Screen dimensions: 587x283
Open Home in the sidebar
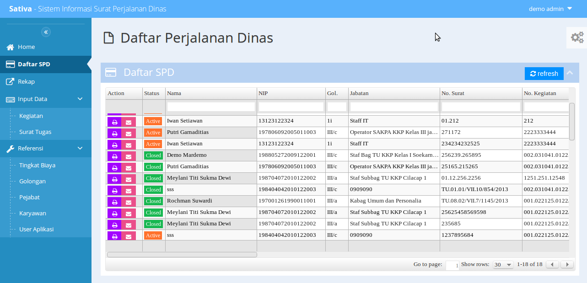point(46,47)
